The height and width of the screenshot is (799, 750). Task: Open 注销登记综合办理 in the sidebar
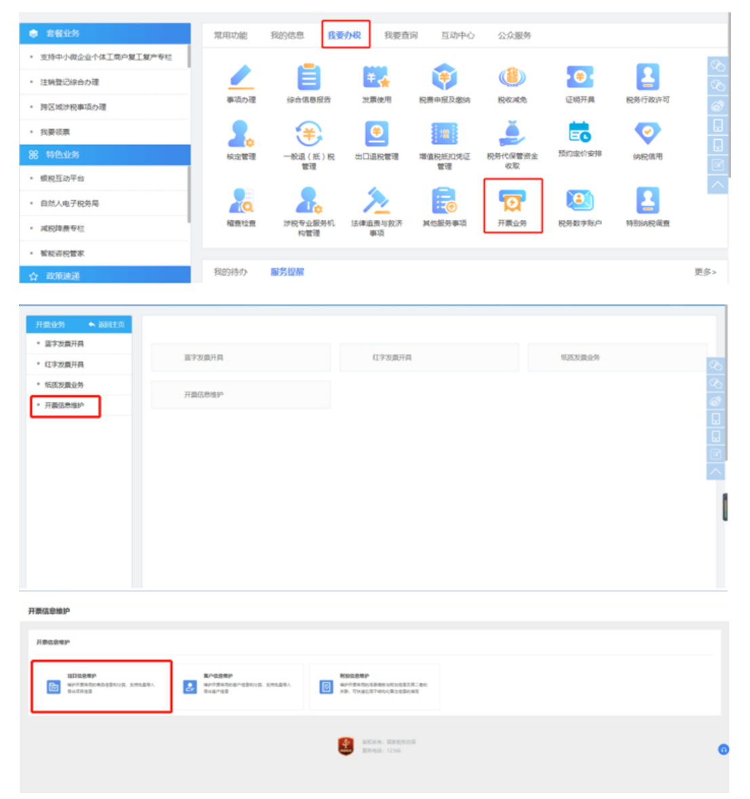pos(69,82)
